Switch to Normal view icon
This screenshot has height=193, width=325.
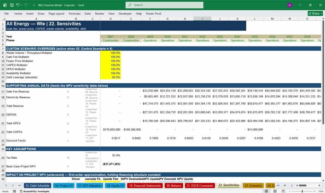266,191
